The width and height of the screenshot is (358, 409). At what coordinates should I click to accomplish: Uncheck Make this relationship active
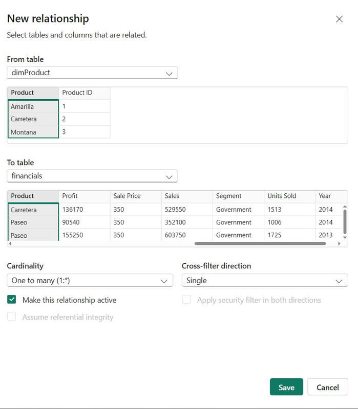point(12,300)
